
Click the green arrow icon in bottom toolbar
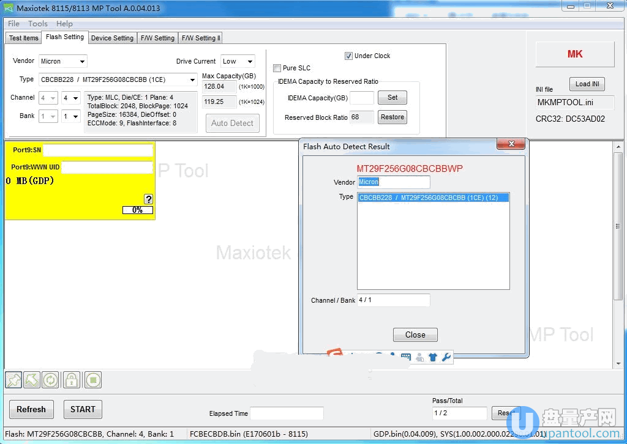coord(32,380)
